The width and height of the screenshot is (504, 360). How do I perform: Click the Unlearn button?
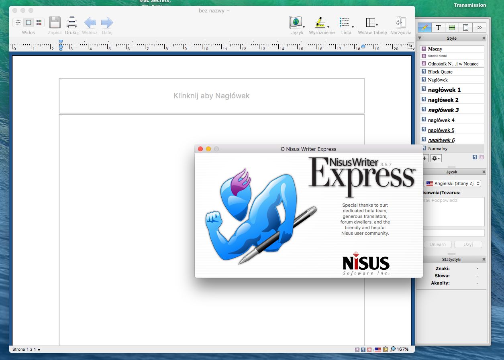pyautogui.click(x=437, y=244)
